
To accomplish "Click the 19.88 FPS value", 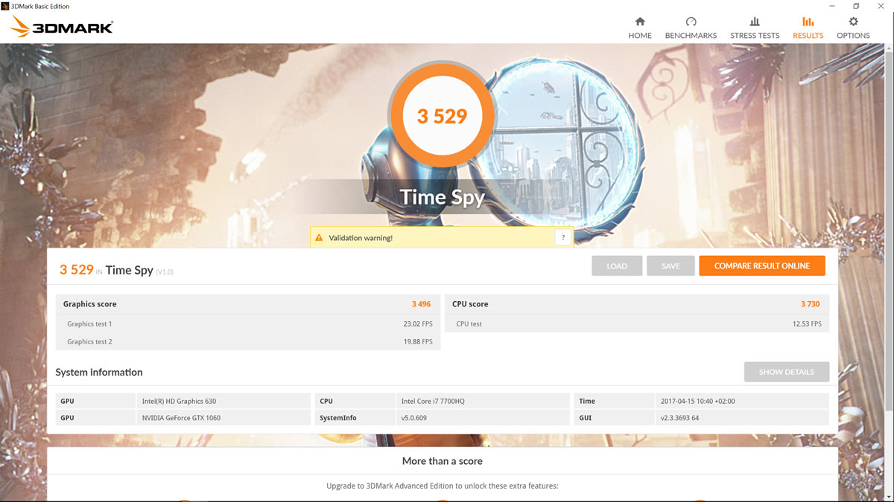I will 418,342.
